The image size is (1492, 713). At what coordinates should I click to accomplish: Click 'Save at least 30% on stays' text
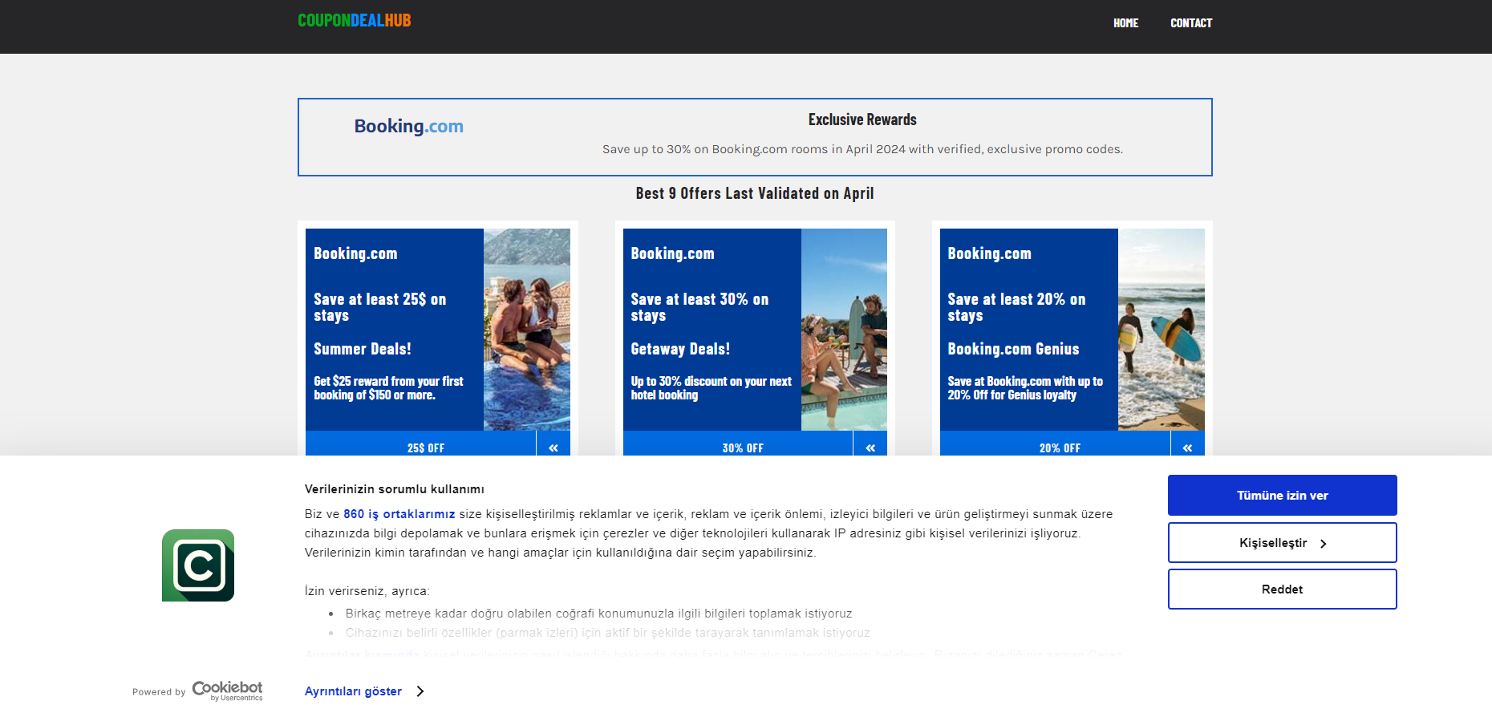tap(699, 307)
